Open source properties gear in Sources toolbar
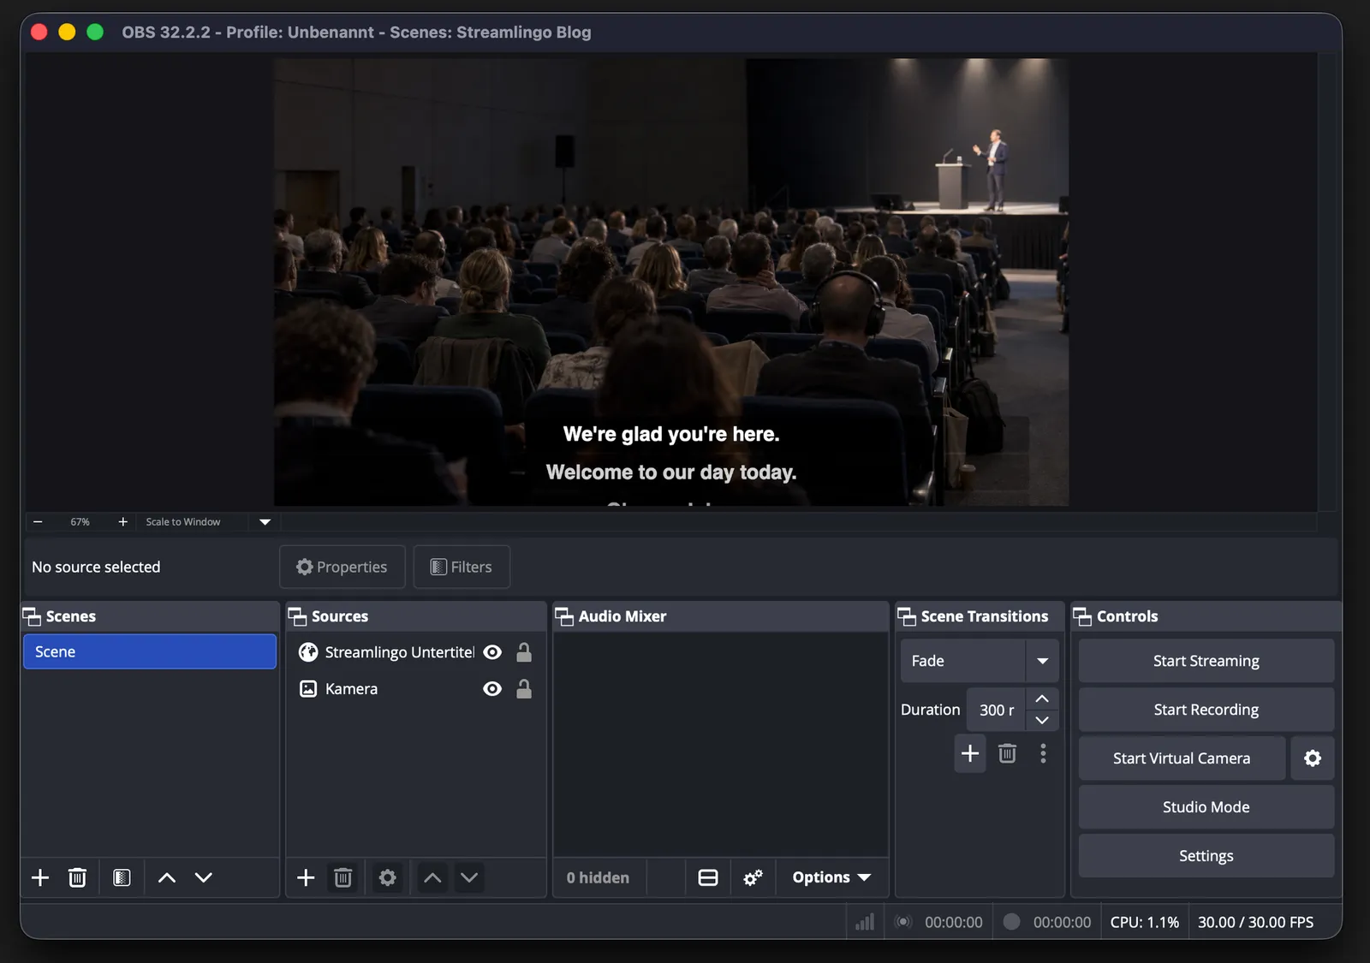Screen dimensions: 1370x963 point(387,877)
